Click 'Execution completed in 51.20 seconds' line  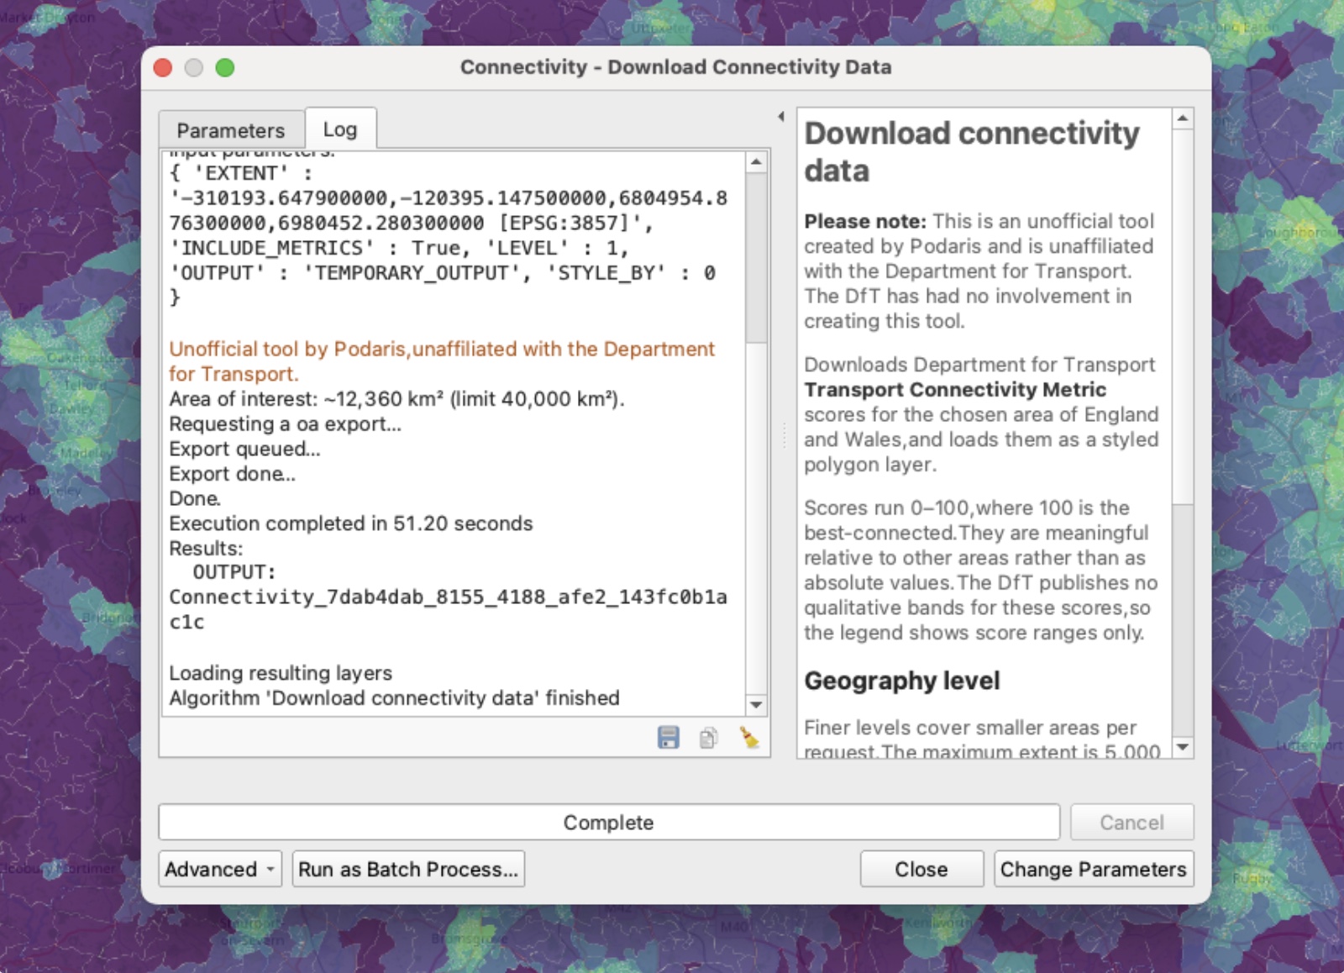pyautogui.click(x=350, y=523)
